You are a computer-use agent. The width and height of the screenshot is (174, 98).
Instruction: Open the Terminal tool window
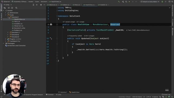(x=50, y=94)
